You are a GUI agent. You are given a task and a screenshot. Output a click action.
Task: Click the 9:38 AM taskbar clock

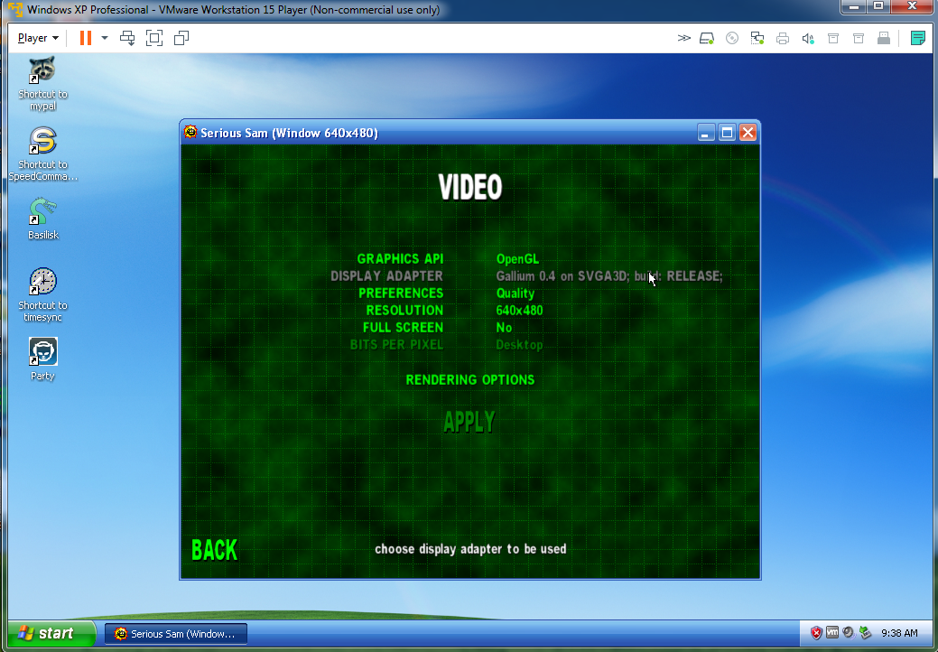(x=899, y=633)
